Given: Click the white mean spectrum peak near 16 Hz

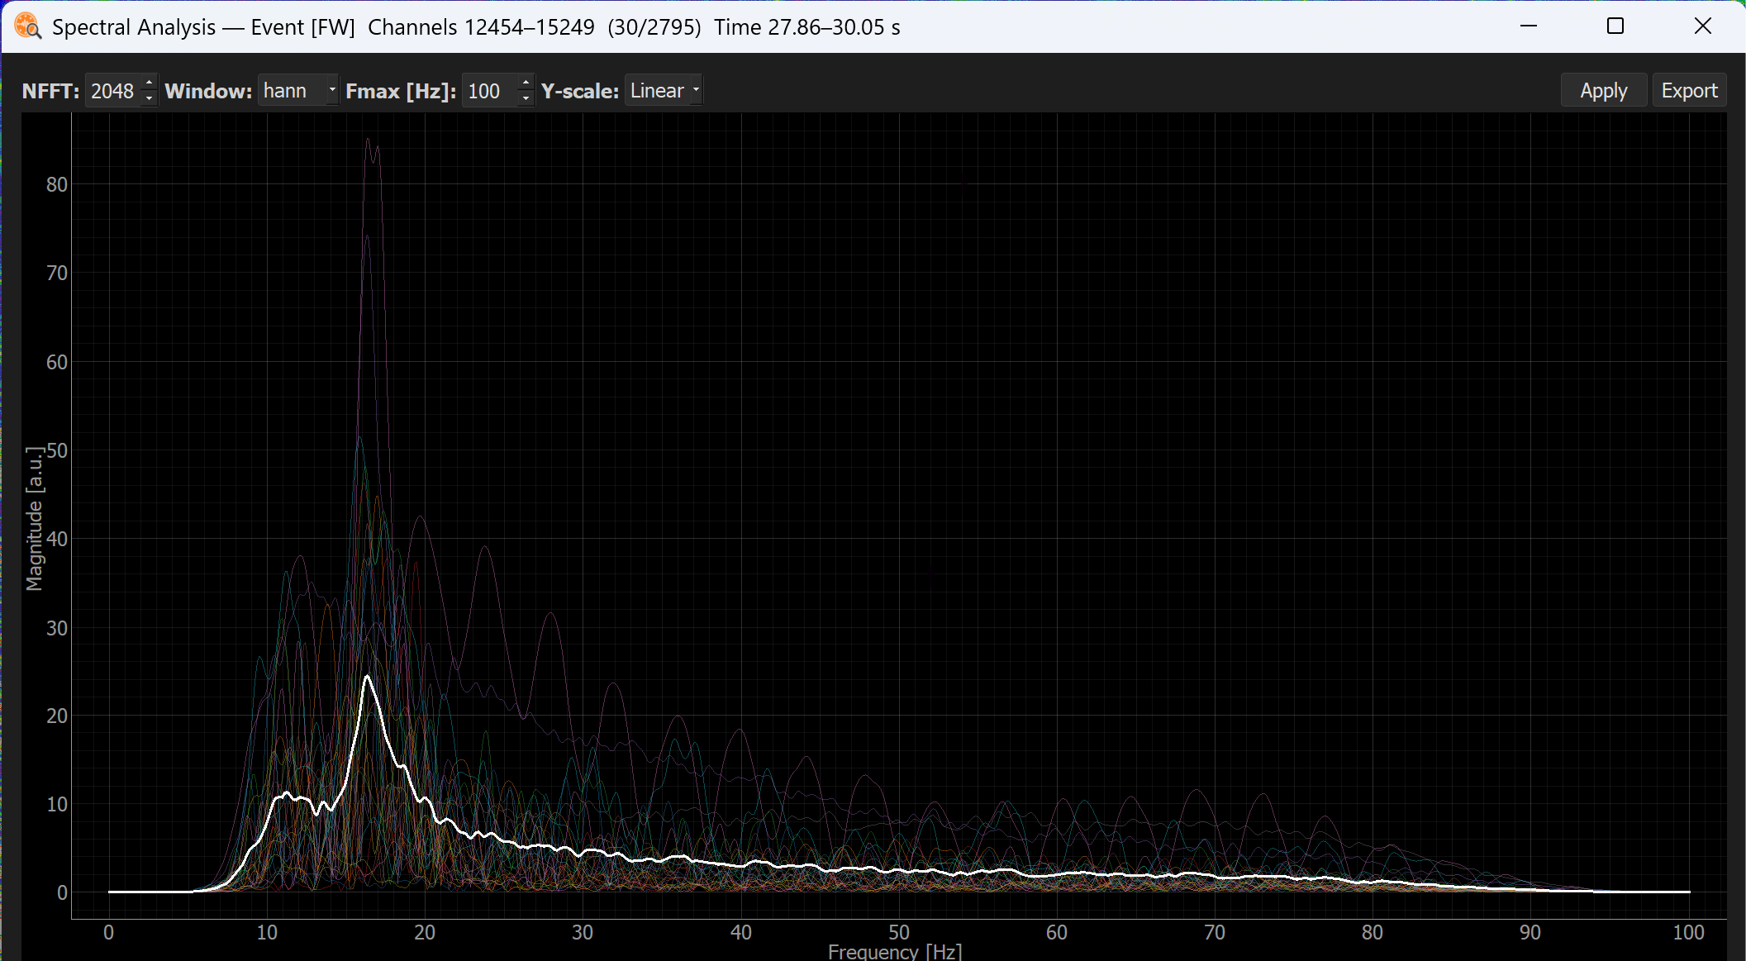Looking at the screenshot, I should 368,678.
